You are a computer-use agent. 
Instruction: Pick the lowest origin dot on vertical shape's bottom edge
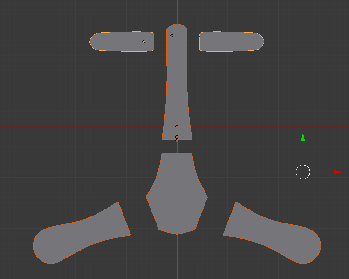coord(177,140)
